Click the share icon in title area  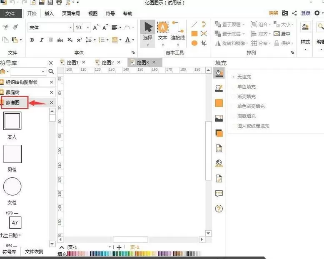click(294, 13)
